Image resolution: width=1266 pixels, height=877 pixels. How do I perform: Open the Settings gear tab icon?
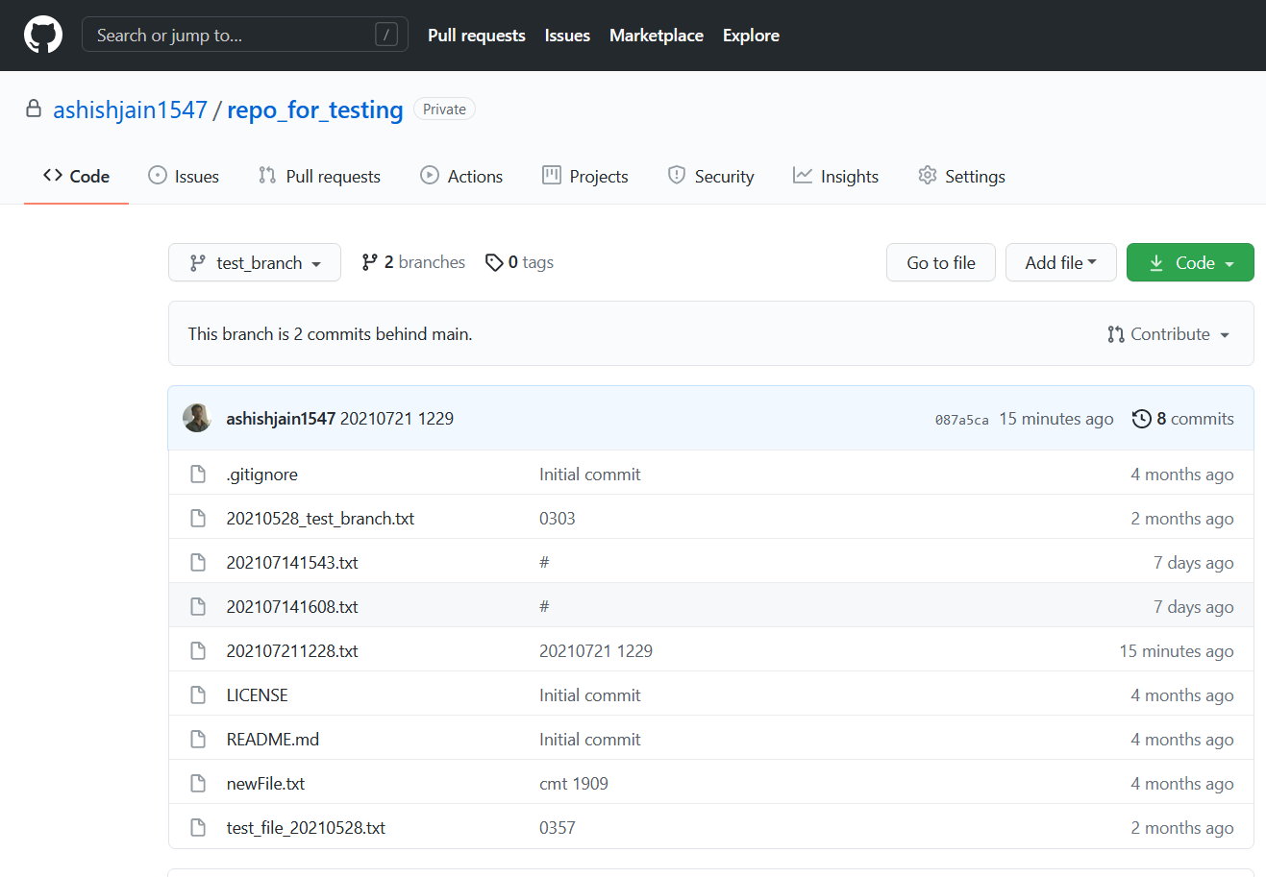(x=927, y=175)
